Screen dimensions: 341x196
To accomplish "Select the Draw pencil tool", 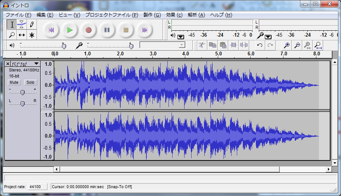I will pyautogui.click(x=32, y=25).
